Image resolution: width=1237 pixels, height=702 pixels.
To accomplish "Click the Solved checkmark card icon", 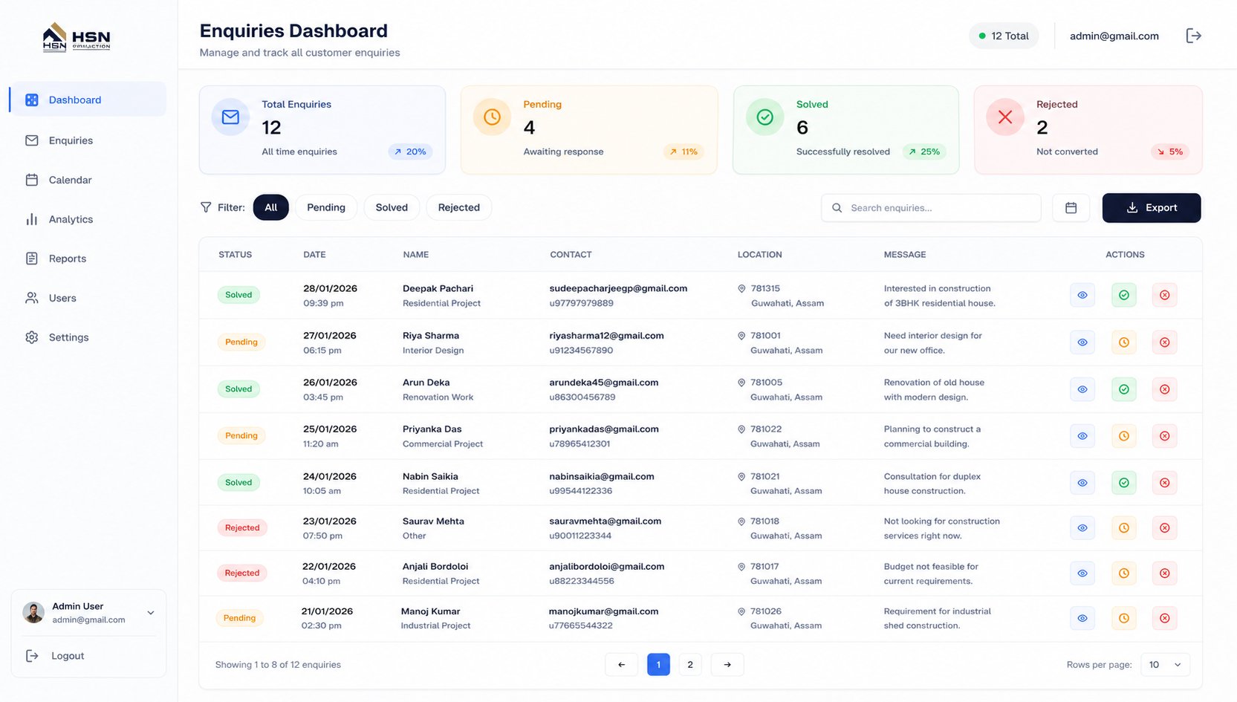I will 764,117.
